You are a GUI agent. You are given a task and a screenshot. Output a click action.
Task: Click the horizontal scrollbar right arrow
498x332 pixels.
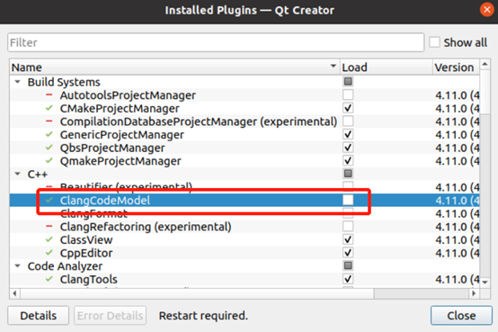coord(474,293)
